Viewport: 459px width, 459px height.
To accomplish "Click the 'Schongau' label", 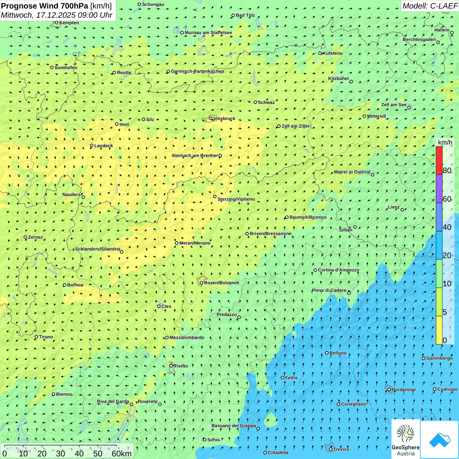I will pyautogui.click(x=153, y=4).
